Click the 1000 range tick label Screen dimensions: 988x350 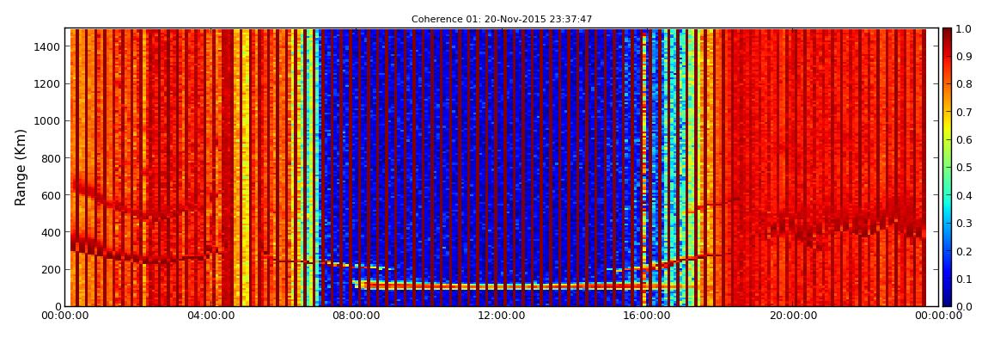tap(47, 121)
